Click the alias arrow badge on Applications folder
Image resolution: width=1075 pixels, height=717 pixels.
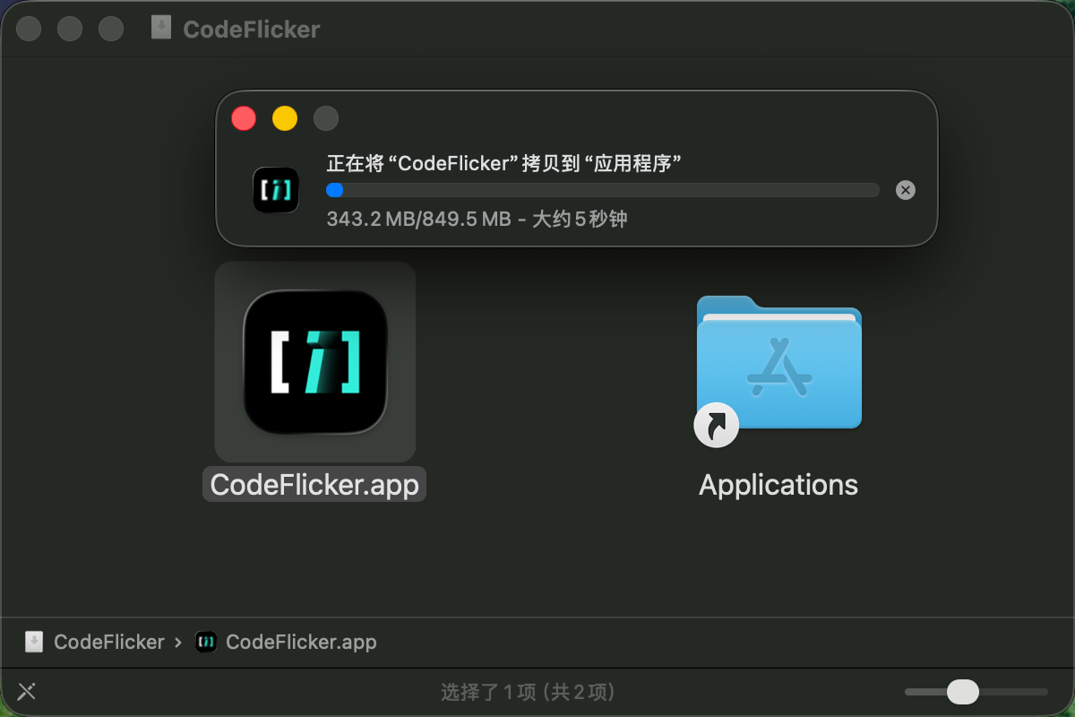coord(717,425)
